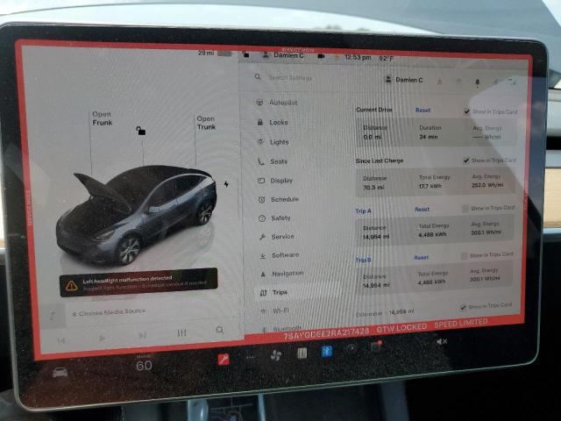Reset Trip B
The width and height of the screenshot is (561, 421).
(421, 257)
